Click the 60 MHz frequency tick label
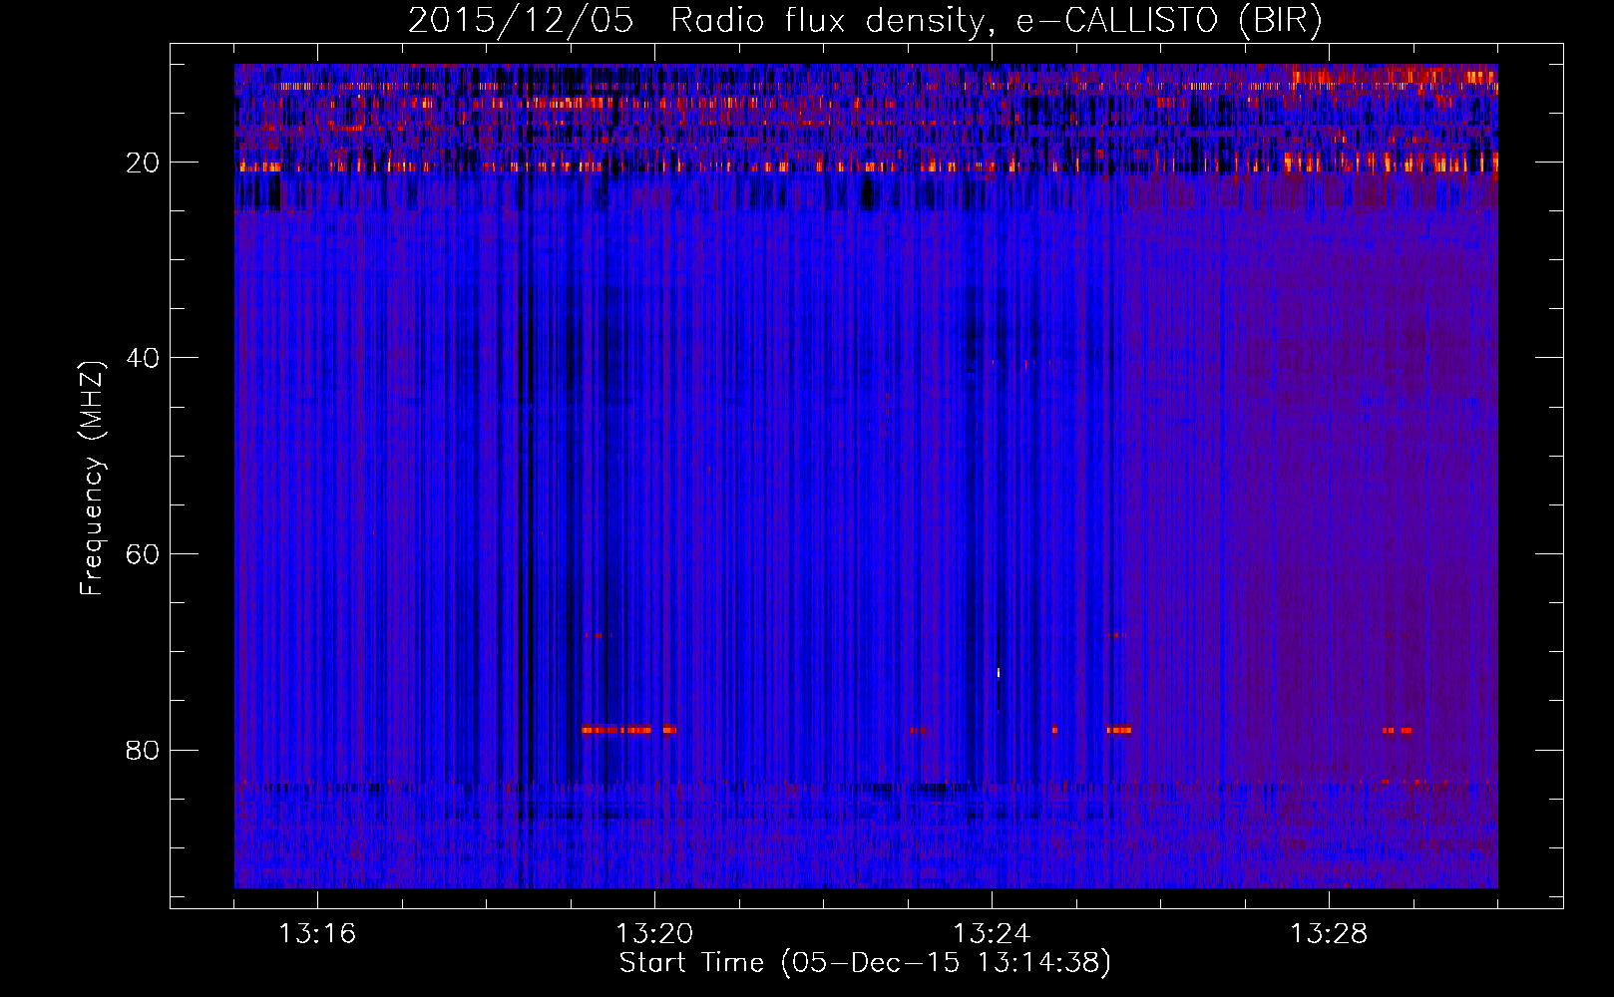Viewport: 1614px width, 997px height. [143, 554]
